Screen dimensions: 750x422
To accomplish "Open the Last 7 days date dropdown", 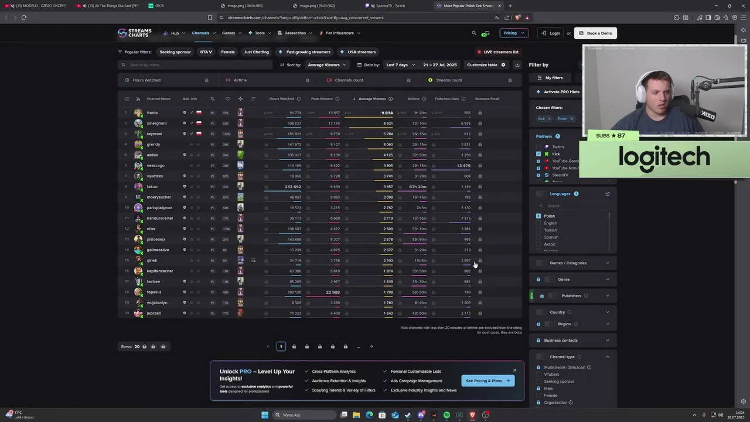I will 401,64.
